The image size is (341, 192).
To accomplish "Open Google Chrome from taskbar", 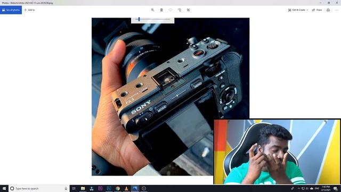I will (118, 188).
